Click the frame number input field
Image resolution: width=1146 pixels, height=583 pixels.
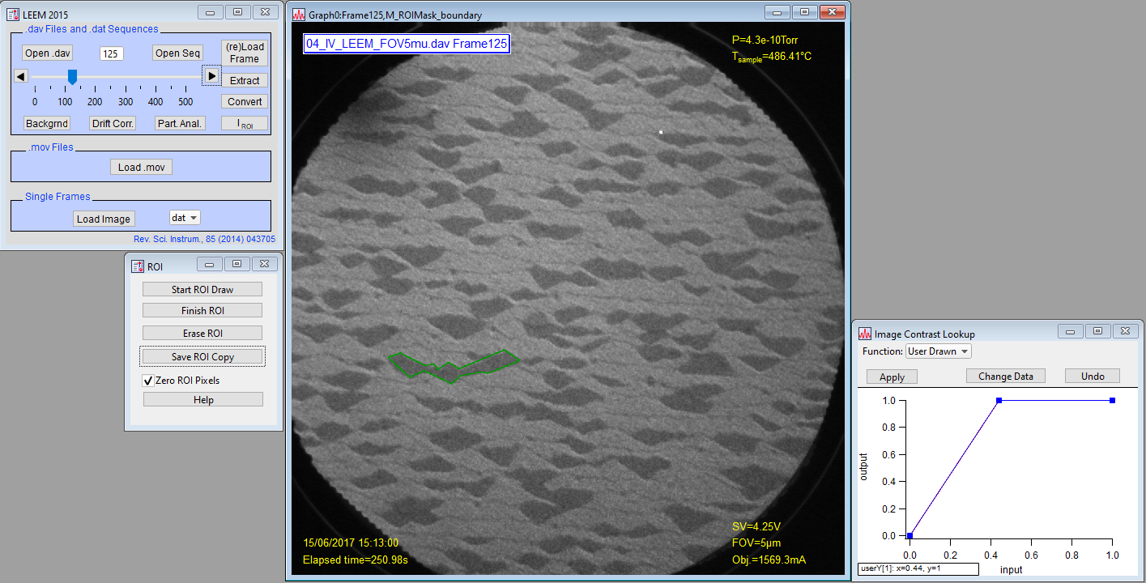coord(112,53)
